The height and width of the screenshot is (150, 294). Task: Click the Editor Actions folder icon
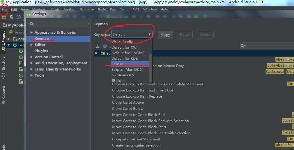(x=103, y=54)
